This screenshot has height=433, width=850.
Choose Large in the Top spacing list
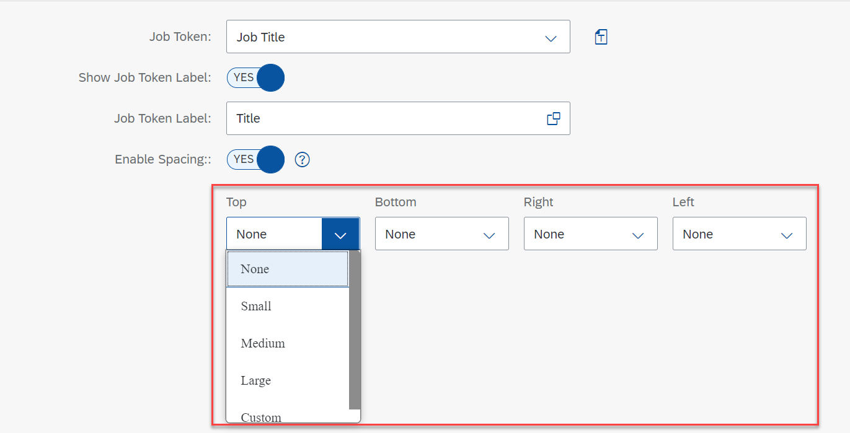click(x=288, y=380)
